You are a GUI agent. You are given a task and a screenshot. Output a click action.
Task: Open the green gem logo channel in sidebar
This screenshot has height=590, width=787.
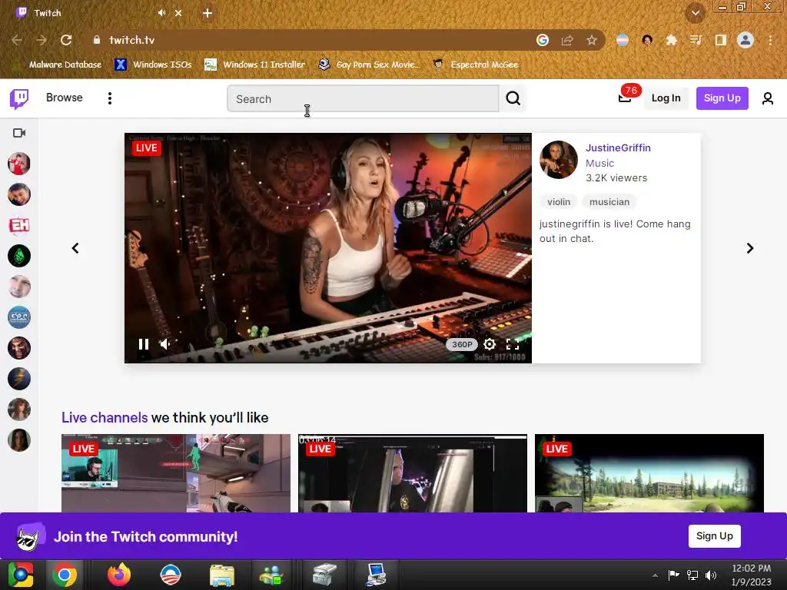[19, 256]
